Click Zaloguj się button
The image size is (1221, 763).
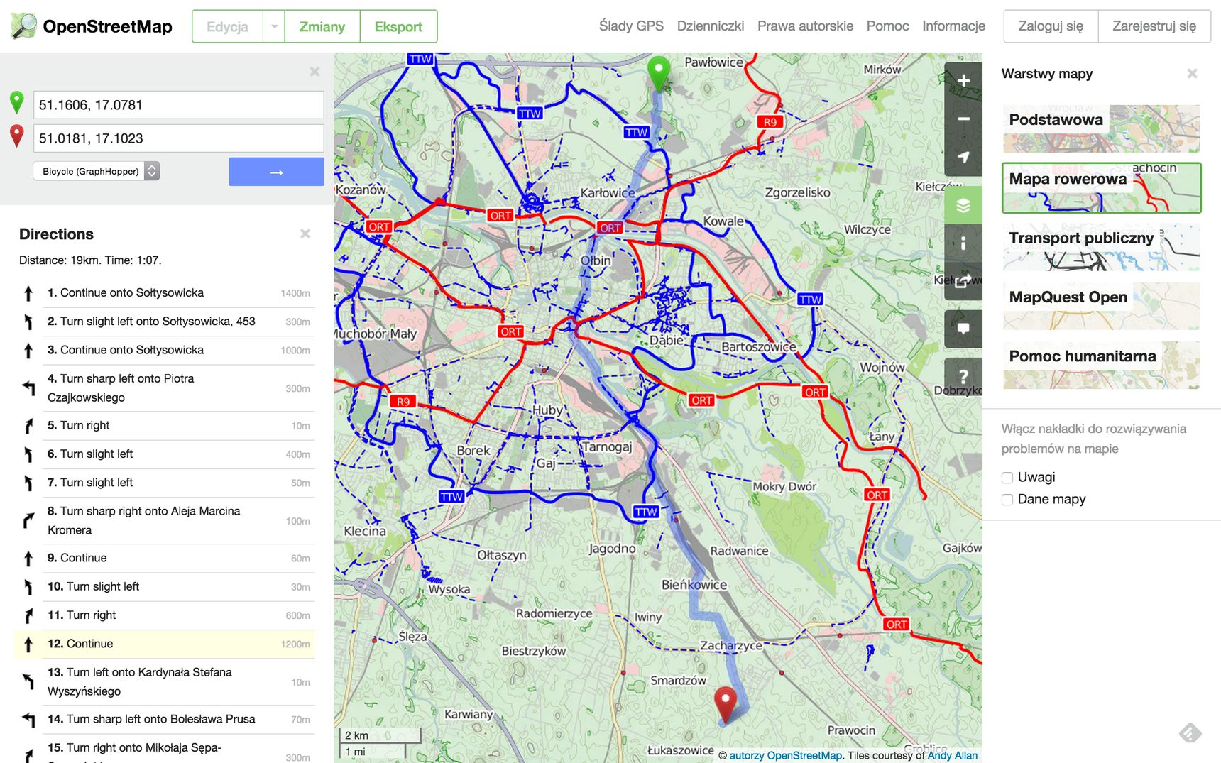coord(1051,26)
